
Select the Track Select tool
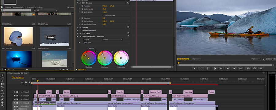point(2,78)
